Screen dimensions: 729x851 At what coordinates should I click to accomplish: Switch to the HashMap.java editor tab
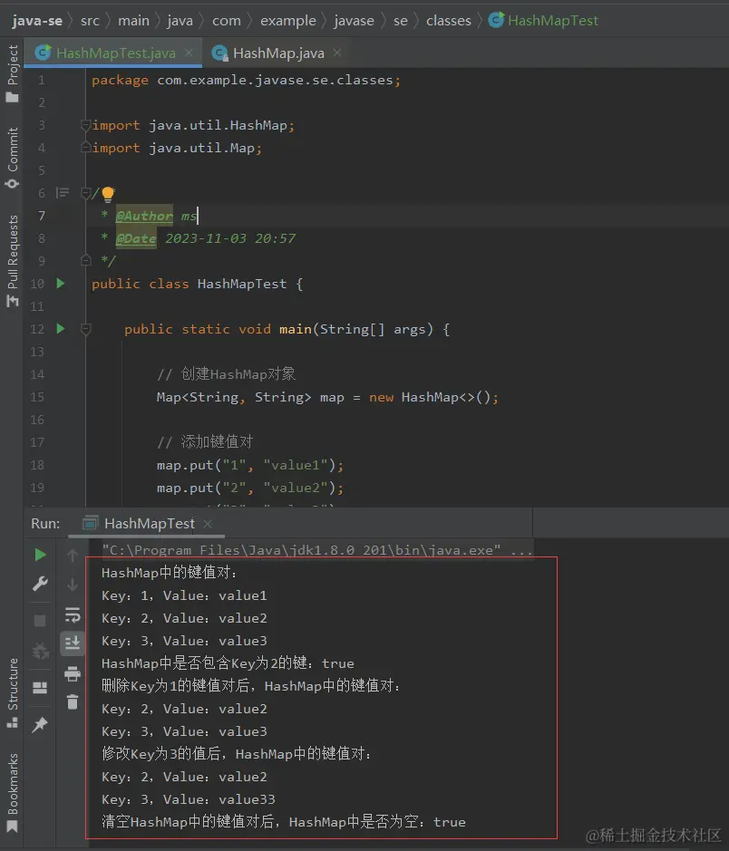(x=278, y=53)
